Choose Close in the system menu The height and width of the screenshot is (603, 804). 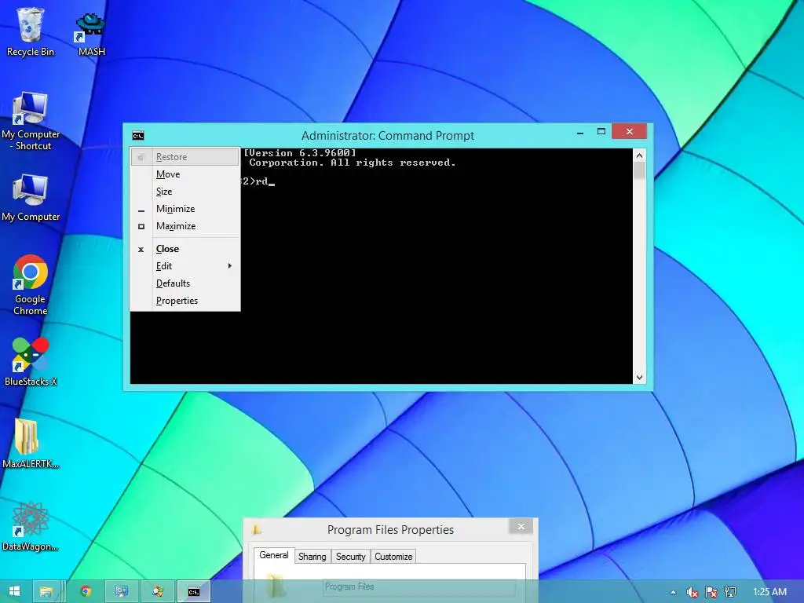pyautogui.click(x=185, y=249)
